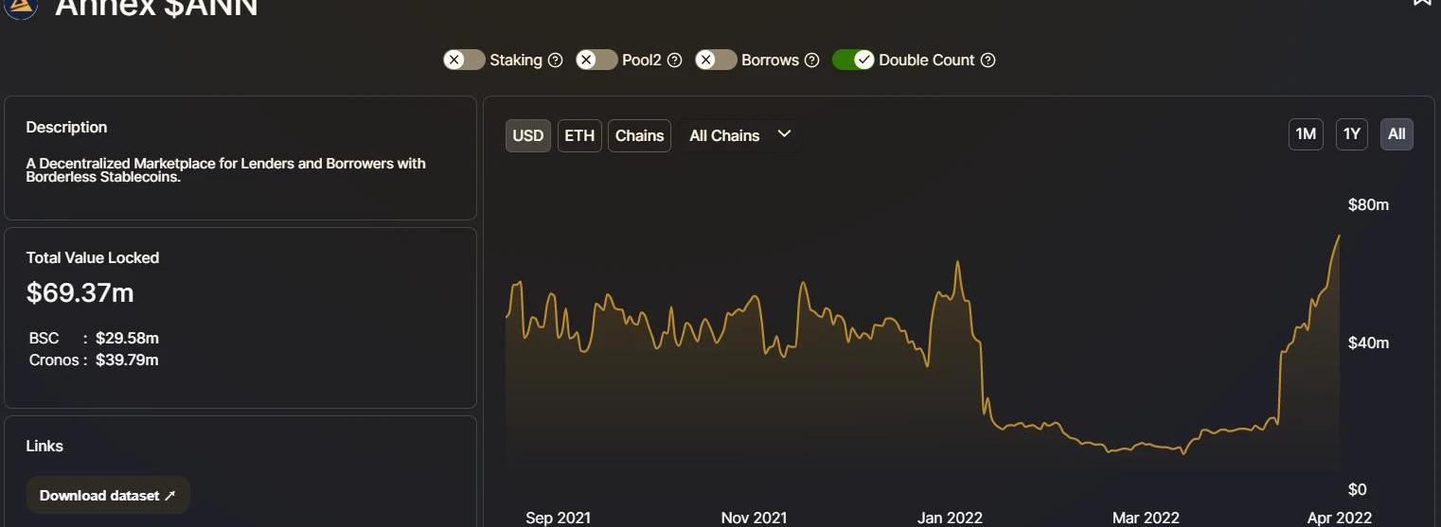Viewport: 1441px width, 527px height.
Task: Click the Jan 2022 x-axis label
Action: pyautogui.click(x=950, y=518)
